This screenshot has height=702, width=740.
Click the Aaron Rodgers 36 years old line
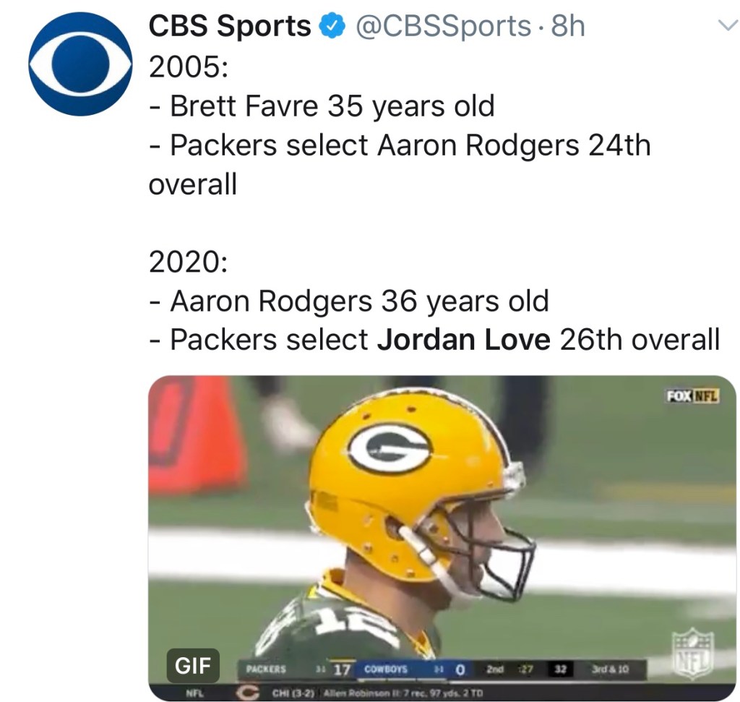click(349, 300)
